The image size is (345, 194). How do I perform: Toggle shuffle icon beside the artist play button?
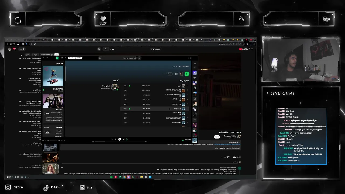point(176,74)
